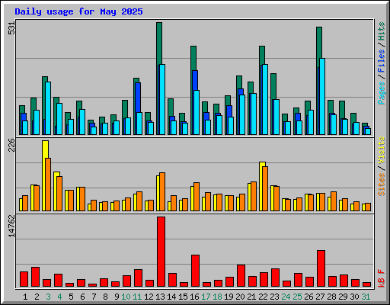Viewport: 390px width, 305px height.
Task: Click green day 24 label on x-axis
Action: pos(286,297)
